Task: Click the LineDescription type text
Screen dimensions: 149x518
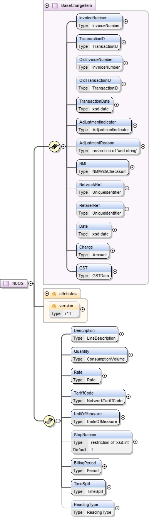Action: pos(102,338)
